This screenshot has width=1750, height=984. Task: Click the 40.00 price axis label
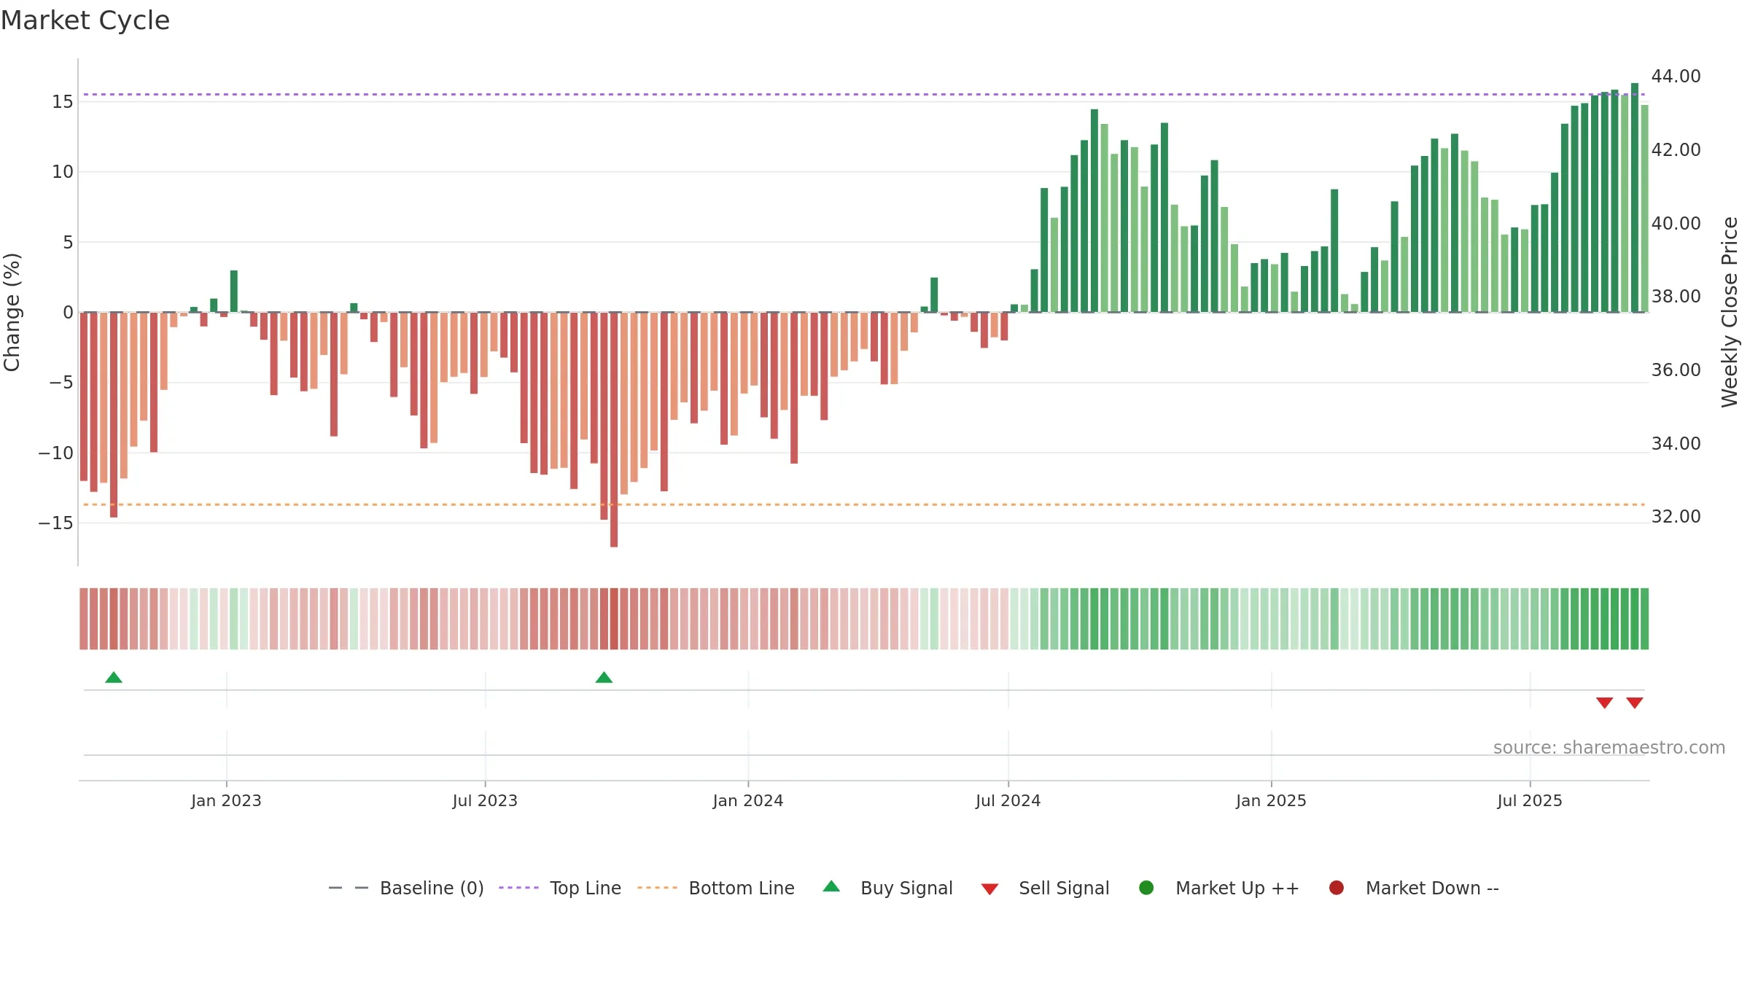[1676, 223]
